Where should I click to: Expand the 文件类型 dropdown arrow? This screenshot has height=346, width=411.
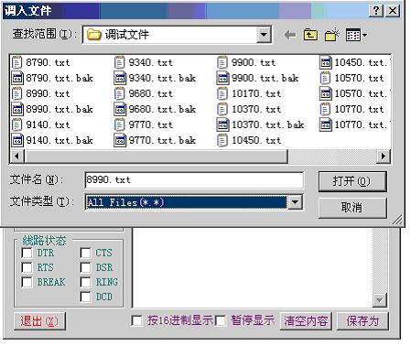[295, 202]
